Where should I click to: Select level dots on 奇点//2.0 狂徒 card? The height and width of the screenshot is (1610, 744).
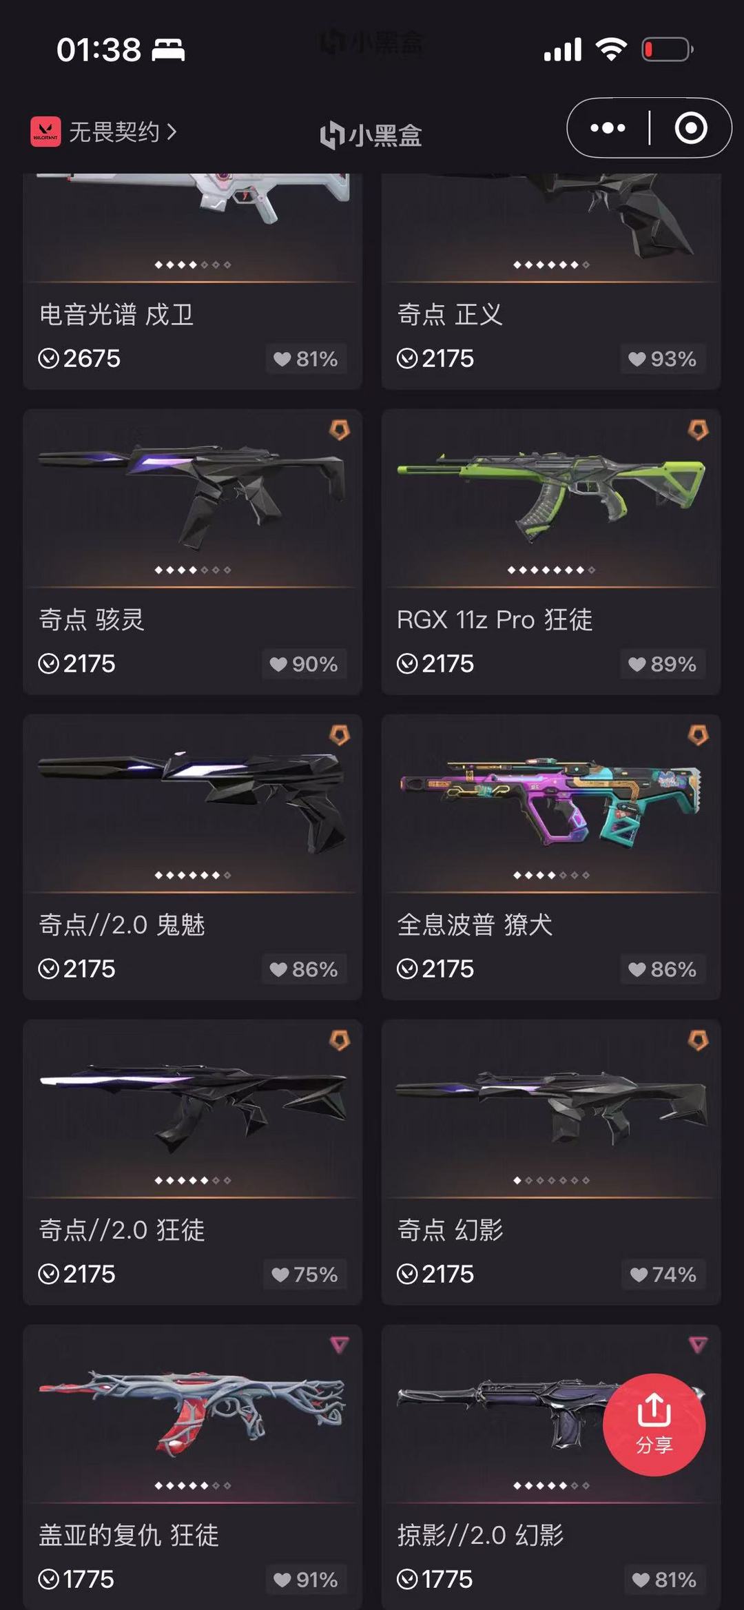click(193, 1180)
